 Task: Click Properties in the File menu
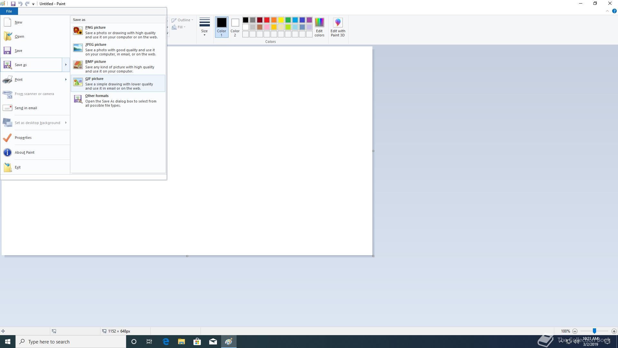pos(23,138)
